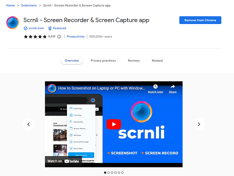Show previous slide with left arrow

[29, 124]
